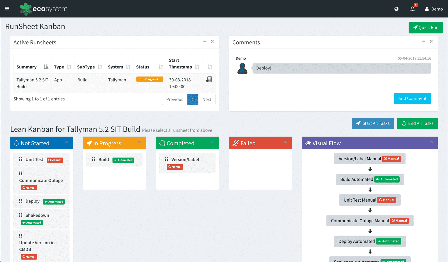This screenshot has width=448, height=262.
Task: Click the globe icon in header
Action: pyautogui.click(x=396, y=9)
